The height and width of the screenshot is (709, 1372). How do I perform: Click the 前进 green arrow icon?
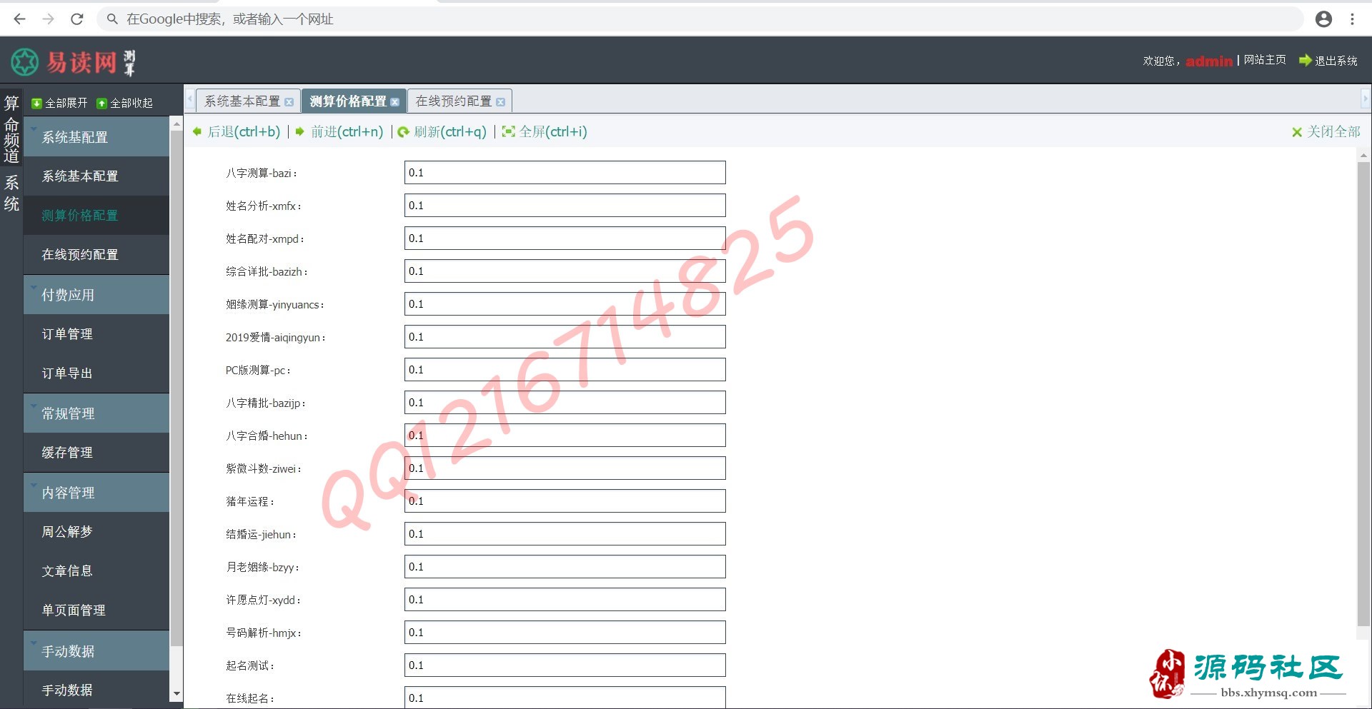(x=300, y=131)
